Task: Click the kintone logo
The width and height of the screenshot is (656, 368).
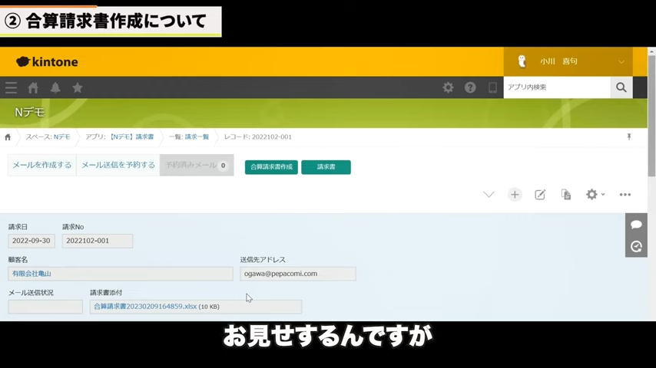Action: pos(47,62)
